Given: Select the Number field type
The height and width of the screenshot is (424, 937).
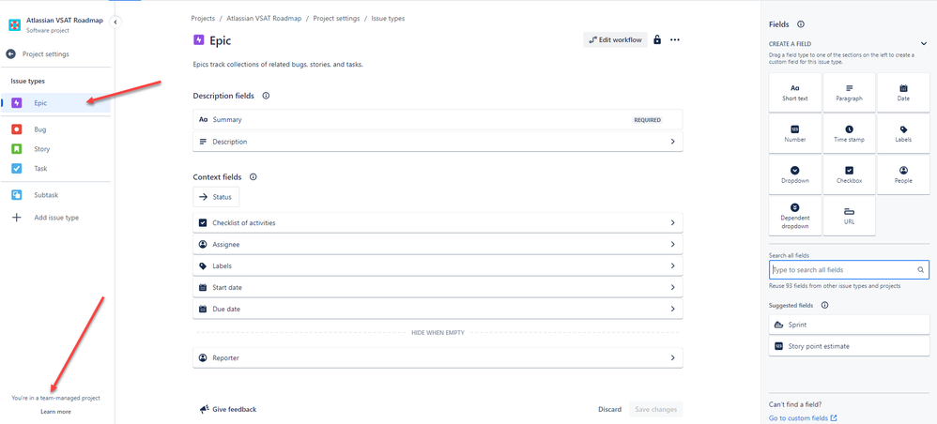Looking at the screenshot, I should (x=795, y=134).
